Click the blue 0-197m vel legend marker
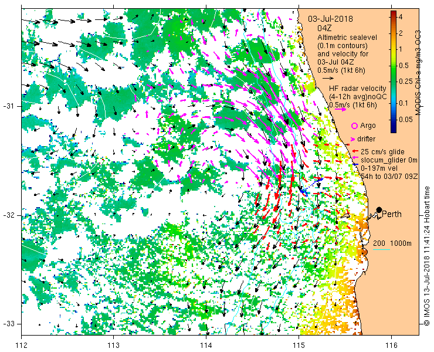 coord(356,165)
